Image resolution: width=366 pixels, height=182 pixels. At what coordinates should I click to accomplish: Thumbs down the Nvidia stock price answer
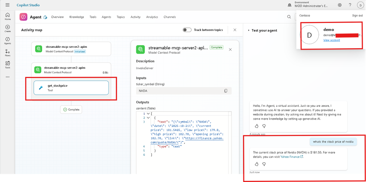pyautogui.click(x=264, y=164)
